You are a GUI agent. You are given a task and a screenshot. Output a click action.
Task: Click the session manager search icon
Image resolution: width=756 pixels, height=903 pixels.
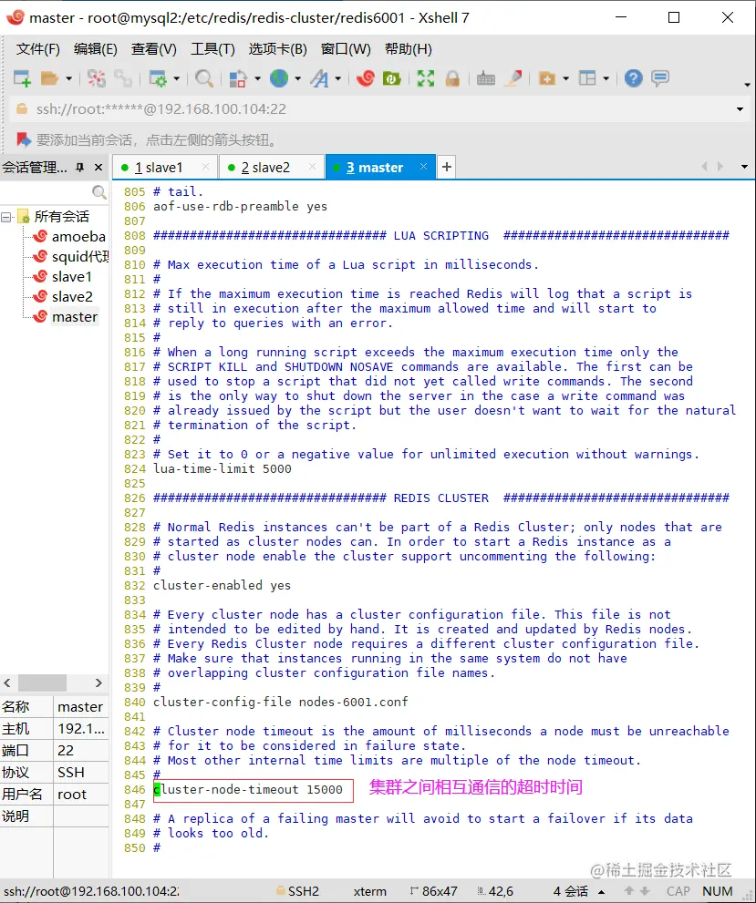pos(99,191)
